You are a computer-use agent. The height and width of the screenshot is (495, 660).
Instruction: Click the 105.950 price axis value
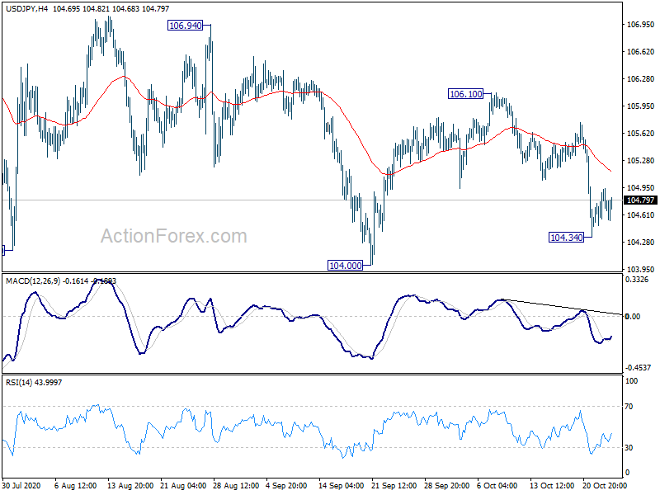641,106
